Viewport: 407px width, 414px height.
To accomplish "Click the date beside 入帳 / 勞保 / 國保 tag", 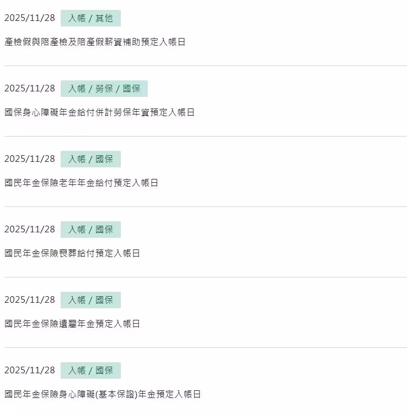I will click(30, 89).
